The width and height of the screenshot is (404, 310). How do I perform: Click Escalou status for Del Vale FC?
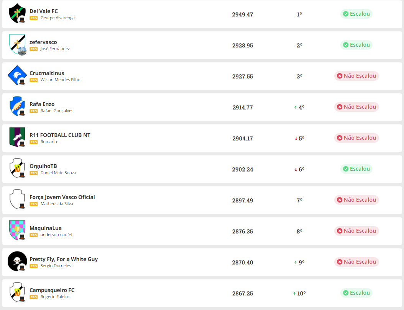tap(356, 14)
